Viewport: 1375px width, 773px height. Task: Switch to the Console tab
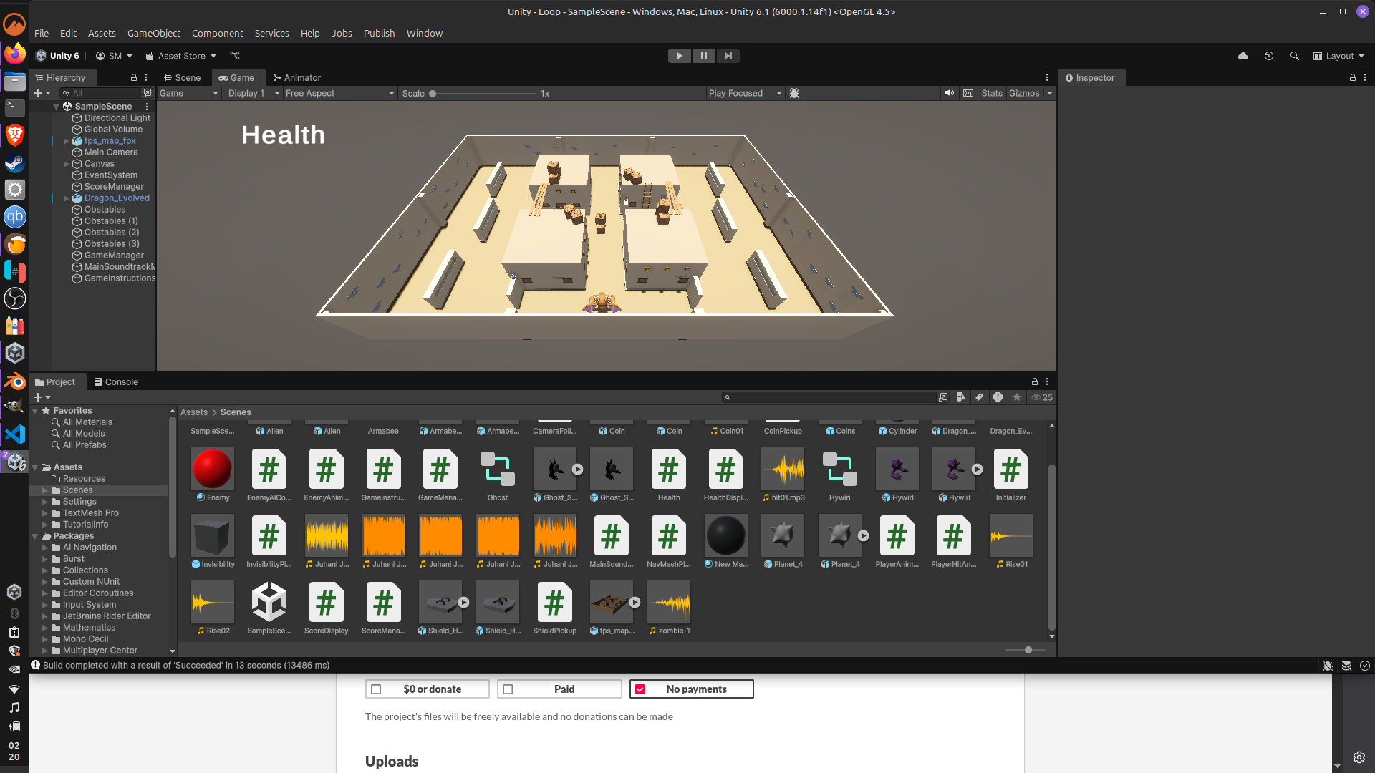[116, 382]
